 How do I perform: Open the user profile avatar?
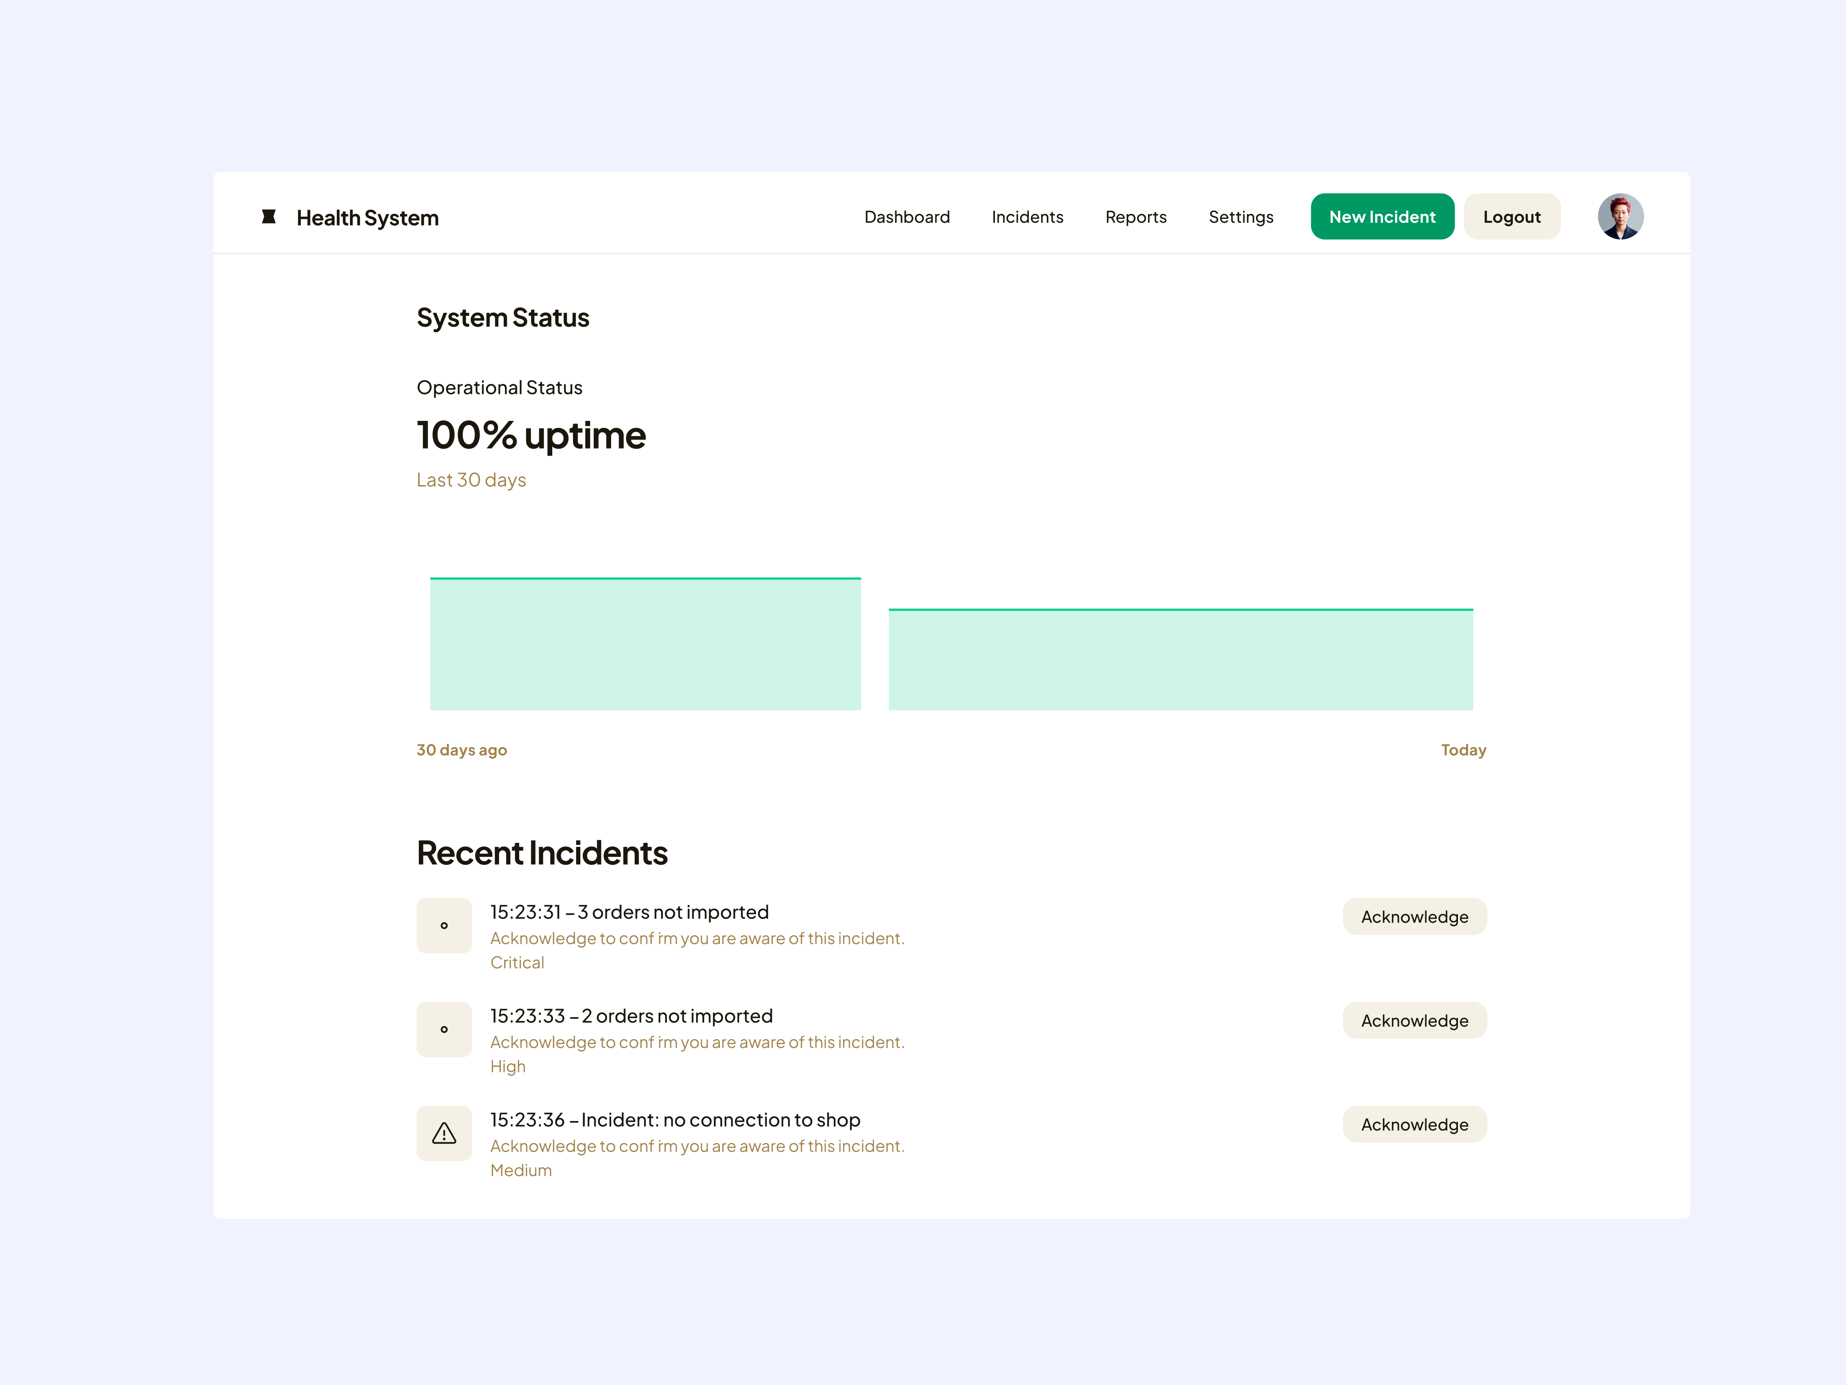pos(1620,217)
